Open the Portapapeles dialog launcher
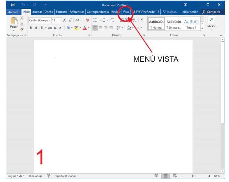This screenshot has height=182, width=229. coord(26,35)
